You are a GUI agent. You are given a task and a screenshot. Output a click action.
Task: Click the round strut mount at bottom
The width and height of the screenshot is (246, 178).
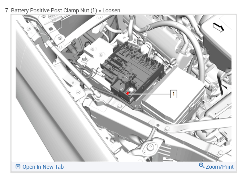pos(150,147)
